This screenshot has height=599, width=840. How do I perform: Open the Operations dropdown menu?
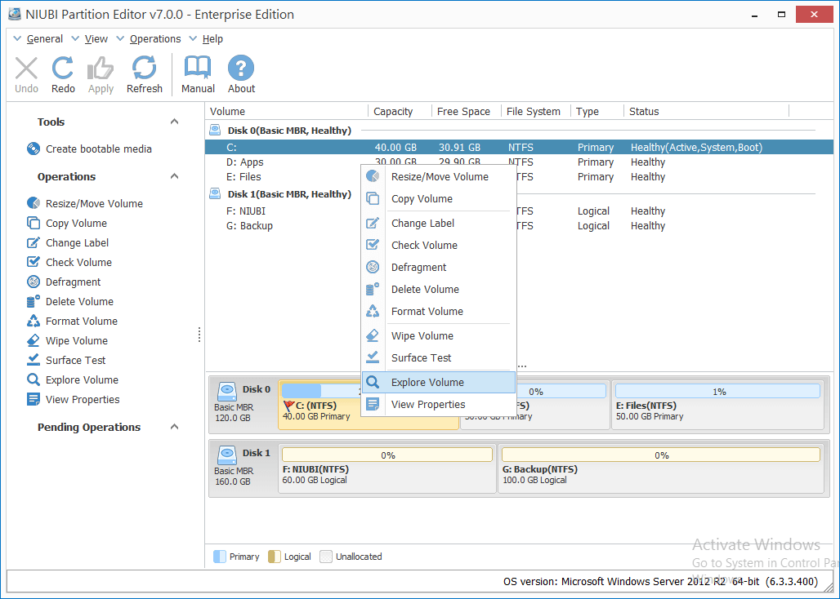click(149, 39)
